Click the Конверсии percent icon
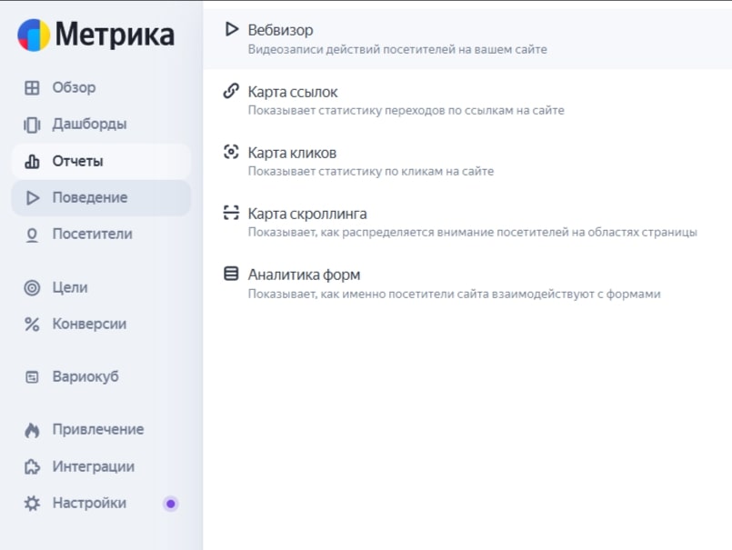 [32, 324]
